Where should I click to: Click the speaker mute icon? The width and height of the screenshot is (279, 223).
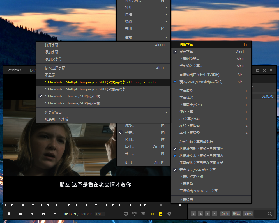point(161,205)
